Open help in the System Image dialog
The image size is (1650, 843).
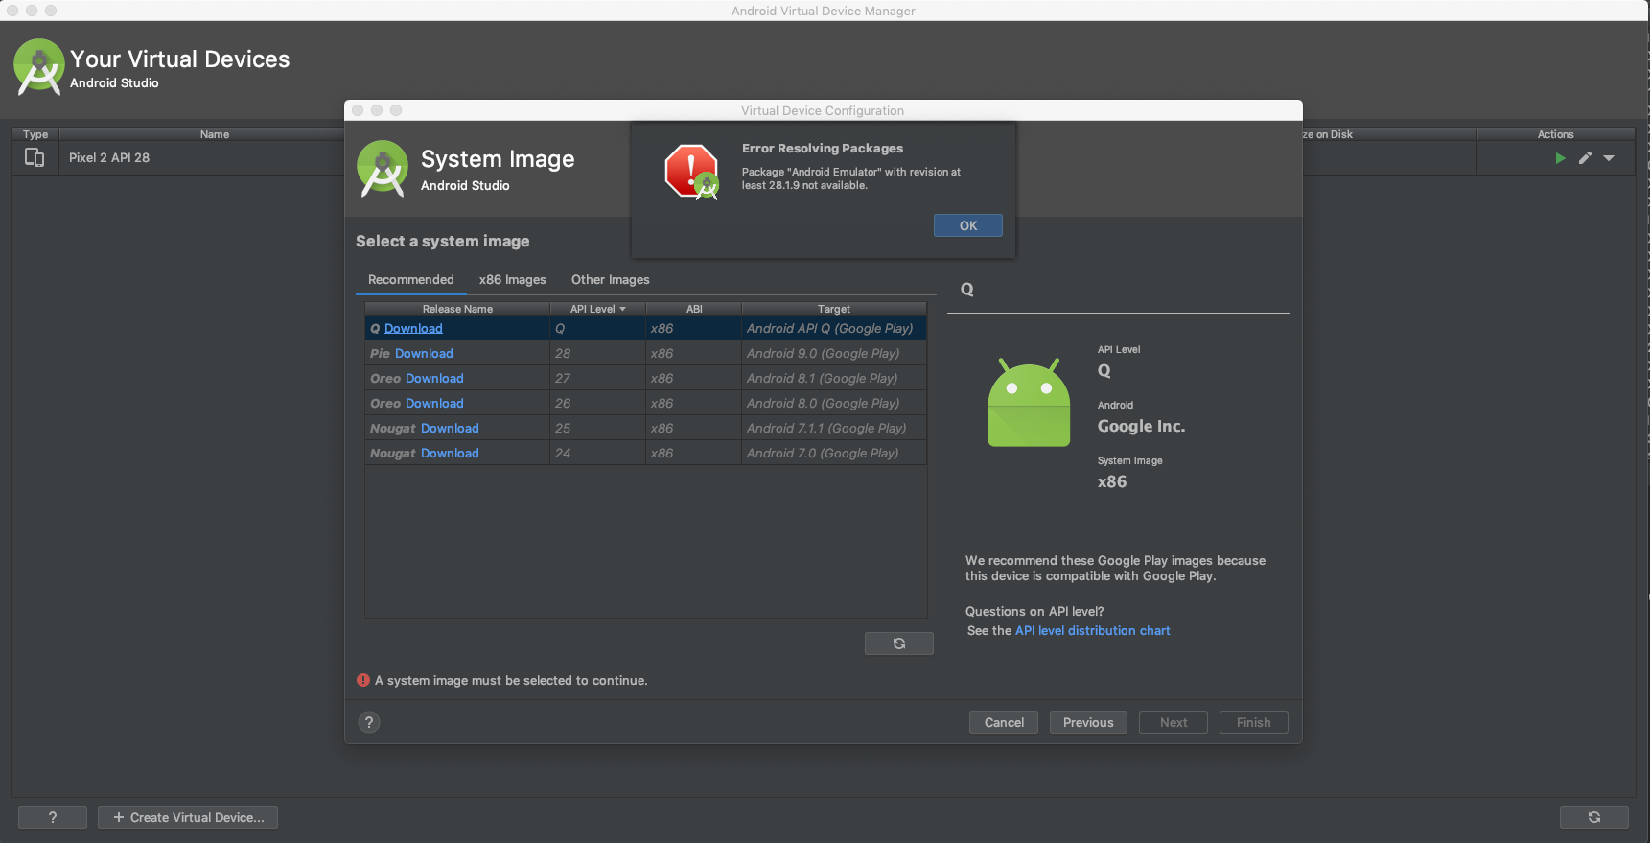pyautogui.click(x=369, y=722)
